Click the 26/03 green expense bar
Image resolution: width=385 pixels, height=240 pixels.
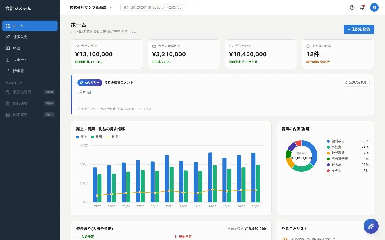215,184
